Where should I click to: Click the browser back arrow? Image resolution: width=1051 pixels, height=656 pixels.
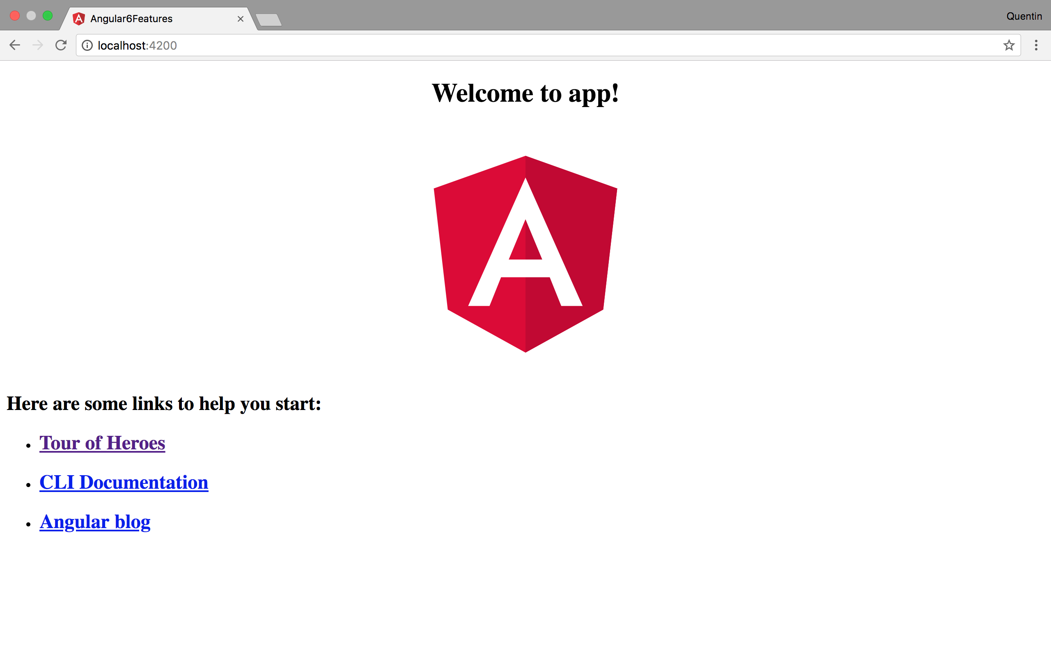coord(15,45)
